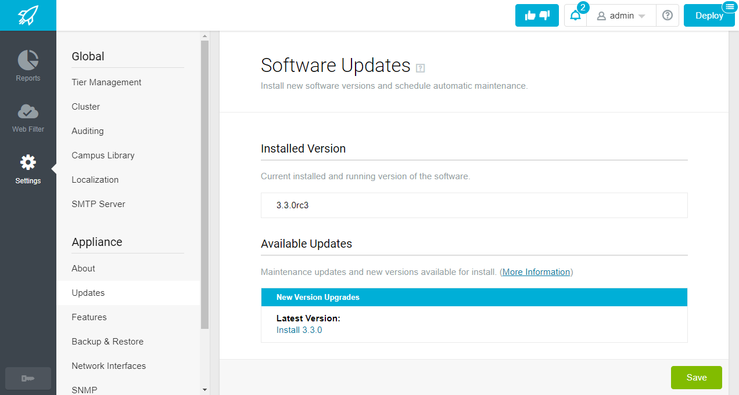Open the Web Filter section
This screenshot has width=739, height=395.
point(28,116)
